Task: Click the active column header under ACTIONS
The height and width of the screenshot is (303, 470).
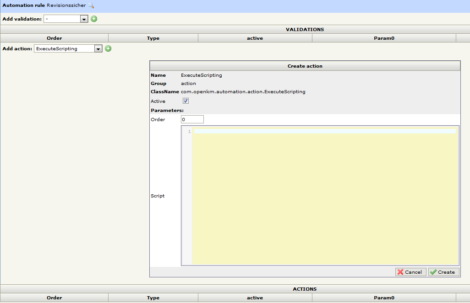Action: [255, 298]
